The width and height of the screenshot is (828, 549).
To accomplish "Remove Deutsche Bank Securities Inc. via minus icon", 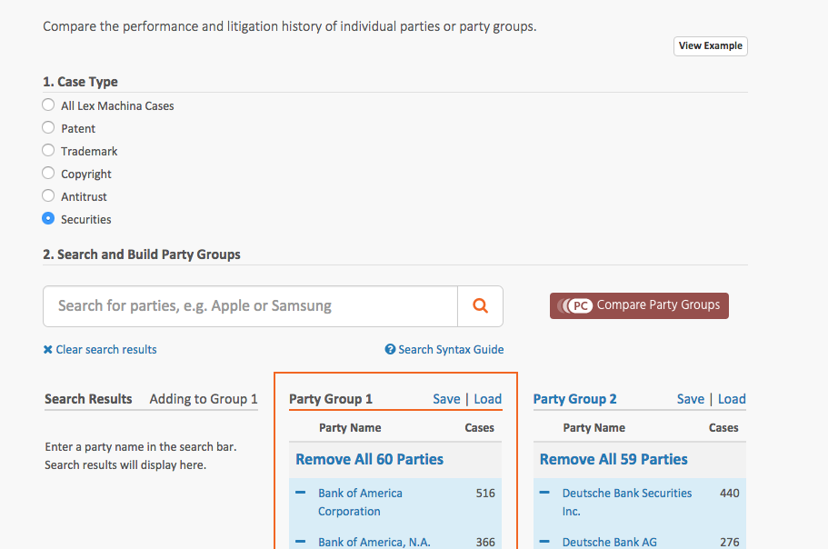I will (x=544, y=493).
